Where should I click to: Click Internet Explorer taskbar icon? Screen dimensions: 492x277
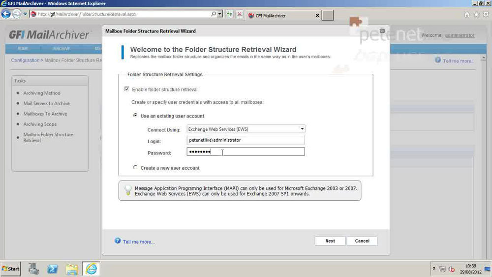coord(92,269)
